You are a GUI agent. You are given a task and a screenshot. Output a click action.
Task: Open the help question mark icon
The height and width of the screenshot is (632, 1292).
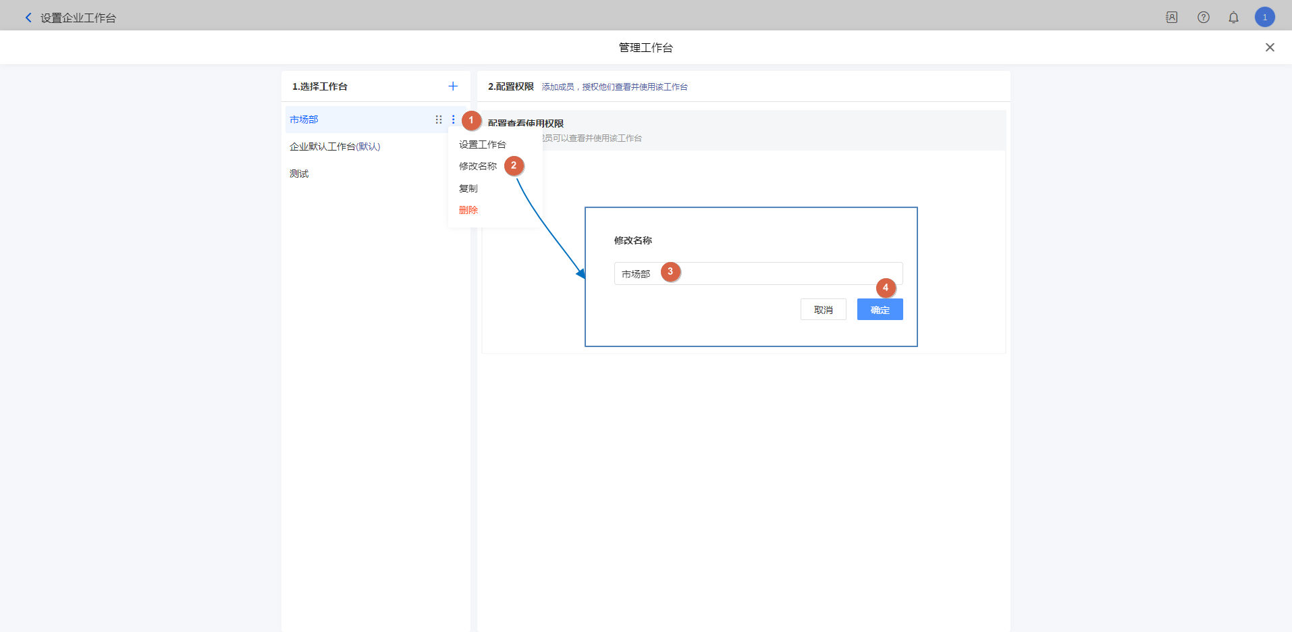pos(1203,18)
